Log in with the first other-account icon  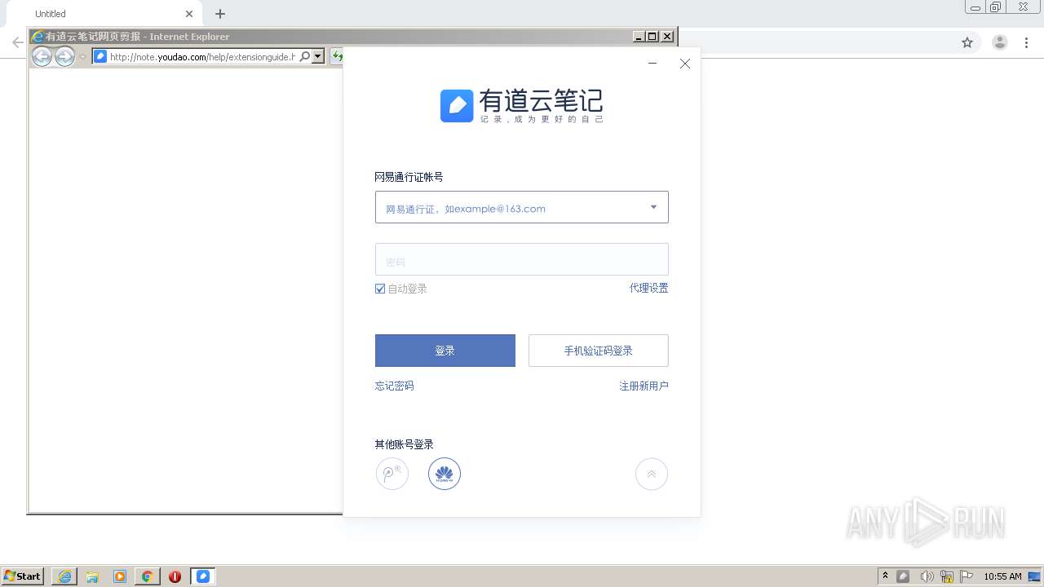[x=392, y=474]
